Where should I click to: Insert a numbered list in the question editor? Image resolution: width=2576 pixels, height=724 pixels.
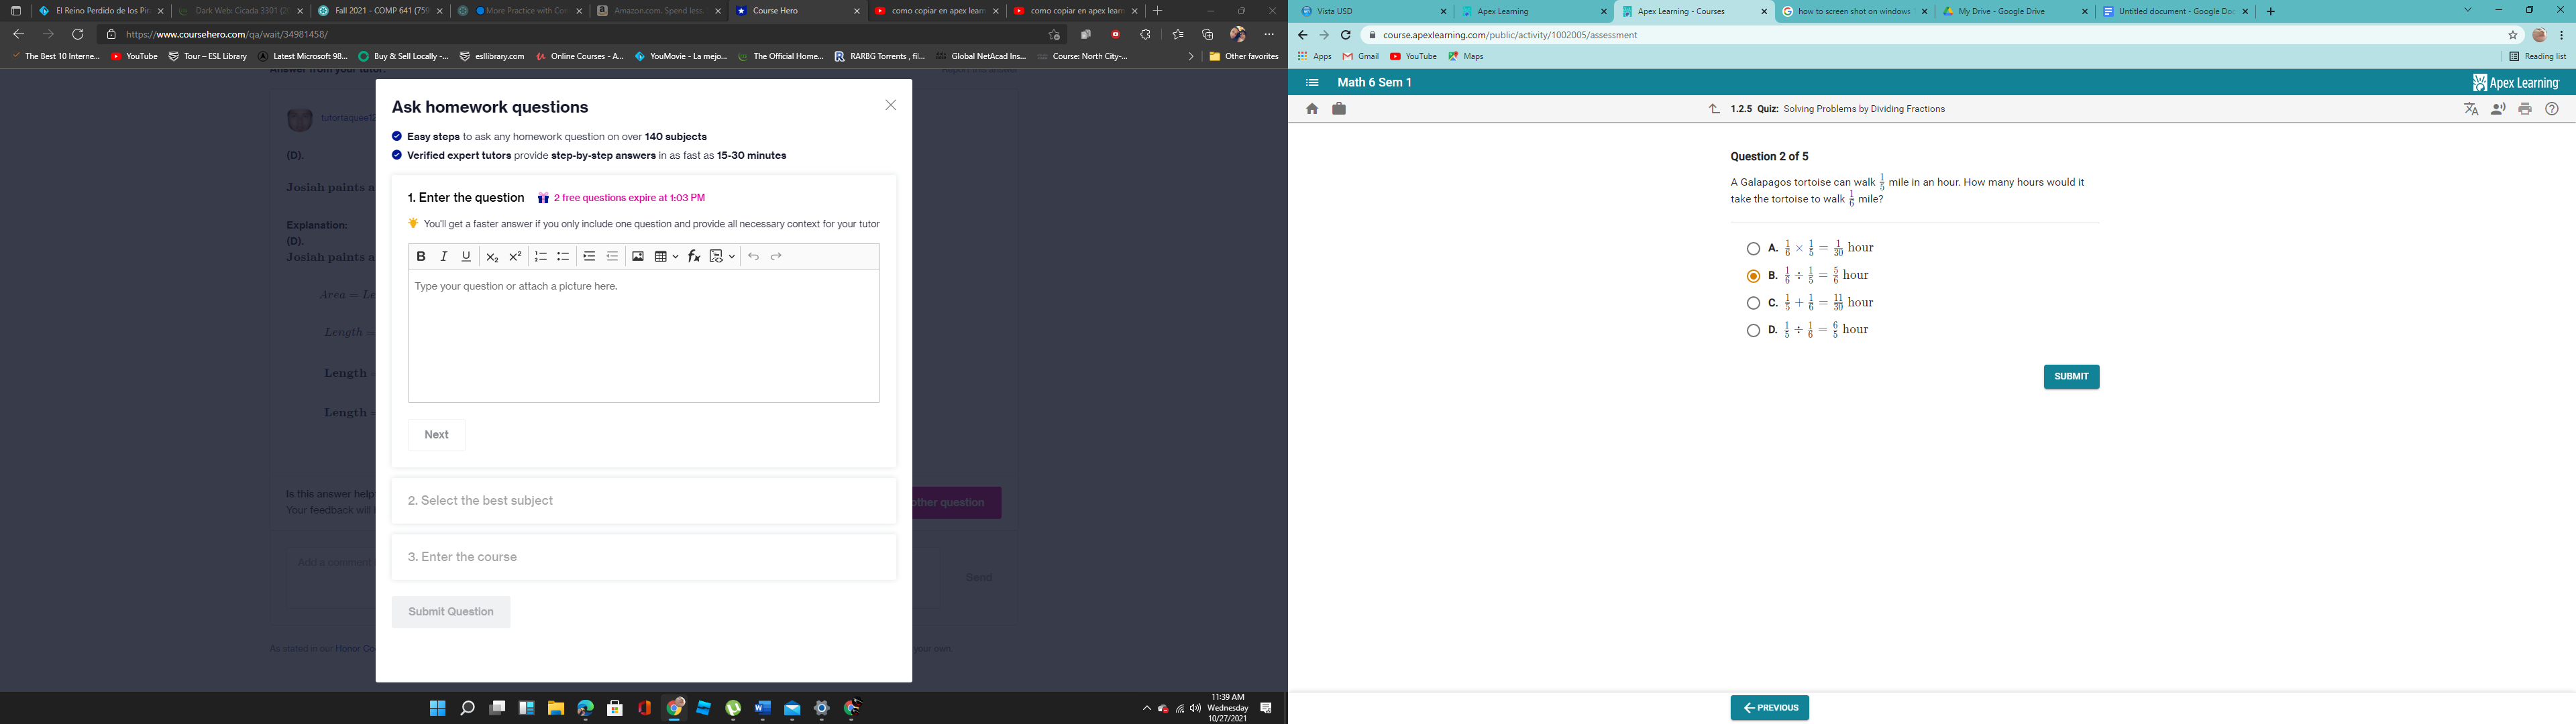[541, 256]
